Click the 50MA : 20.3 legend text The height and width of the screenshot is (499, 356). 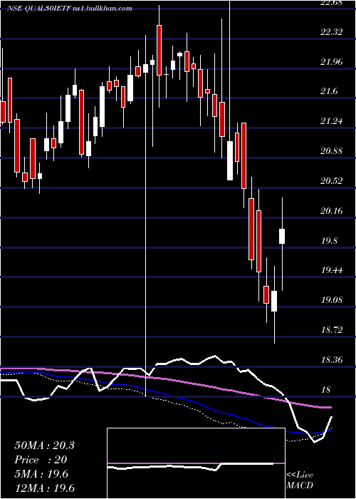pos(44,446)
